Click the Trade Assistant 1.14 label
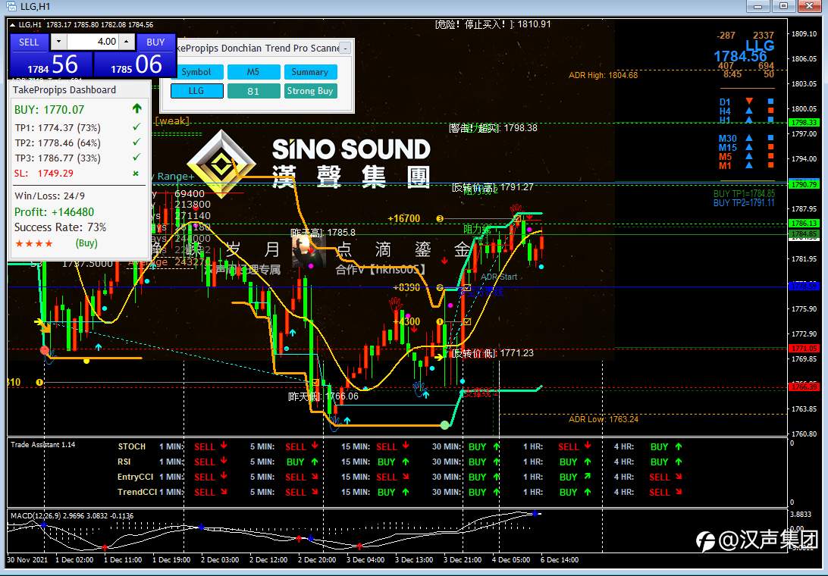Image resolution: width=828 pixels, height=576 pixels. pos(43,445)
